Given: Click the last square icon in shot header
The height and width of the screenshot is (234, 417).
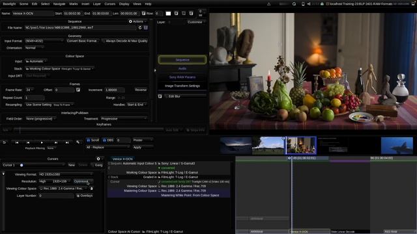Looking at the screenshot, I should [191, 13].
